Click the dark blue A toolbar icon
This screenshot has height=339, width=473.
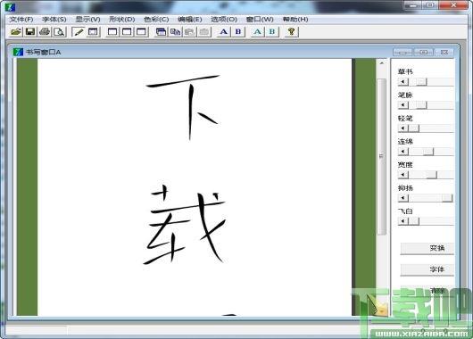223,31
